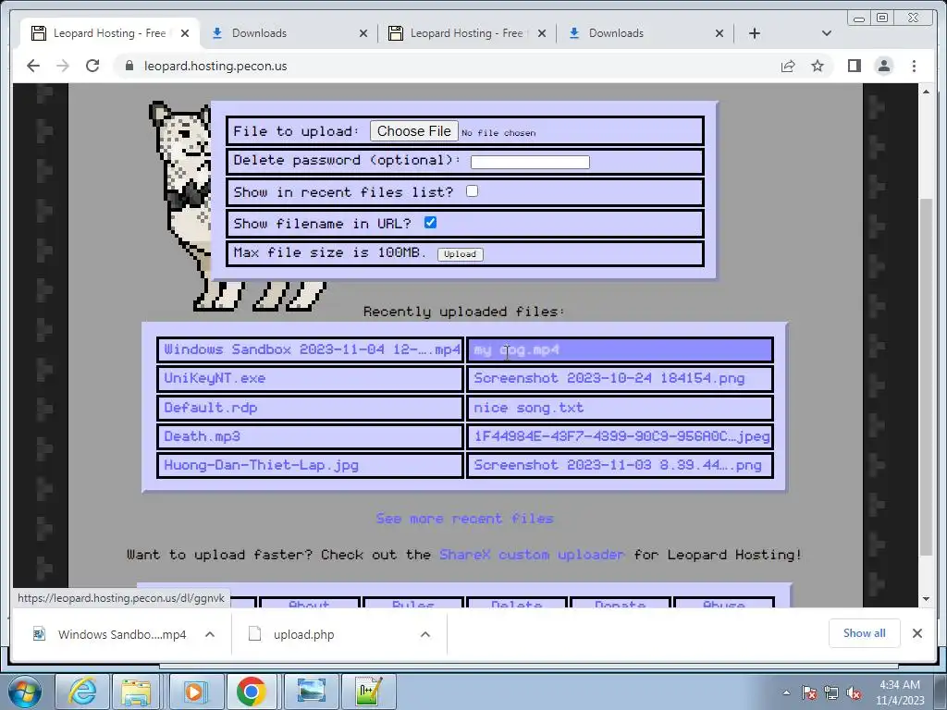
Task: Open the my dog.mp4 file link
Action: (620, 349)
